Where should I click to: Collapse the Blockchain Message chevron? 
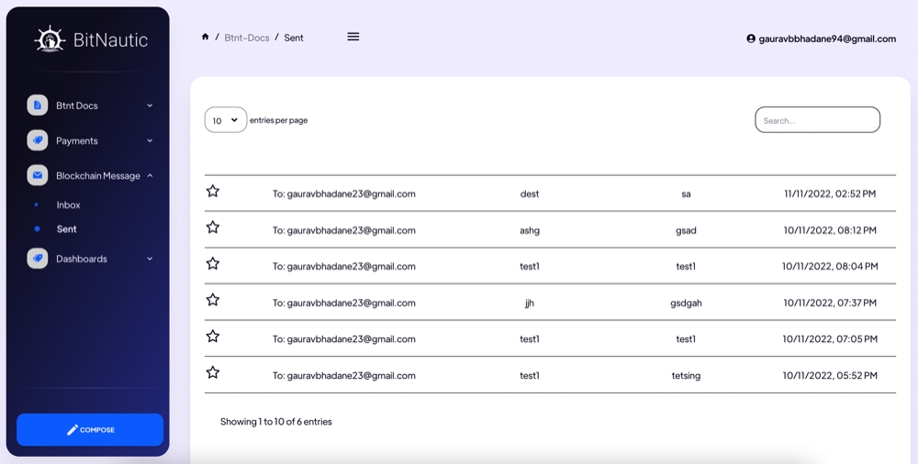tap(150, 175)
